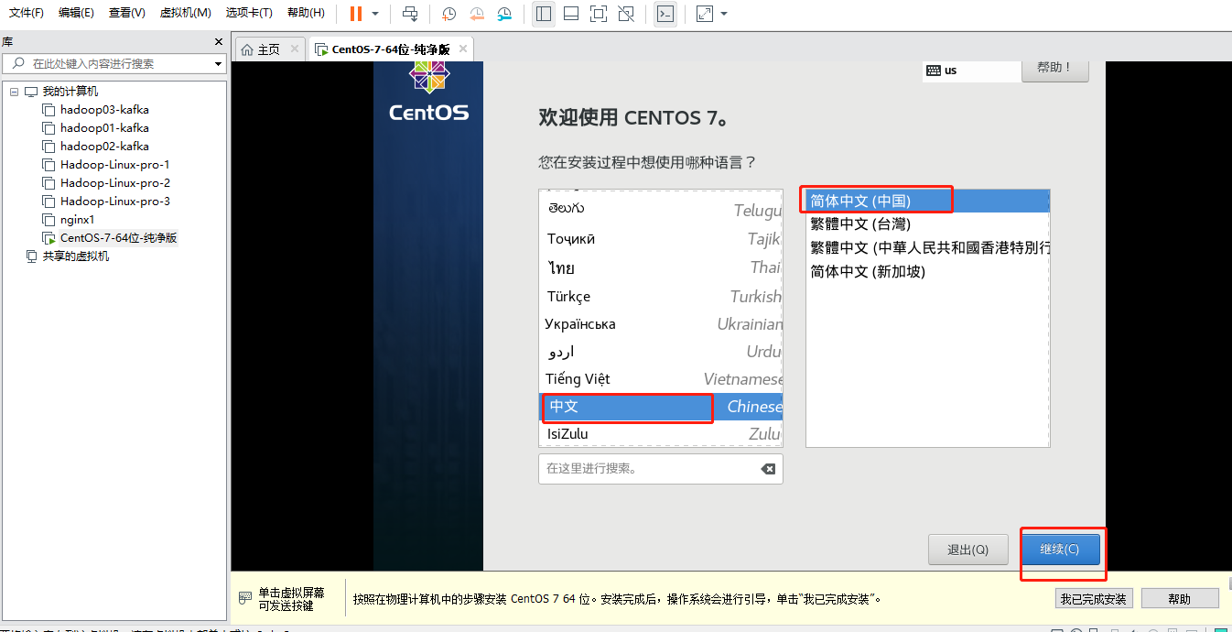Choose 简体中文 (新加坡) locale

[928, 272]
